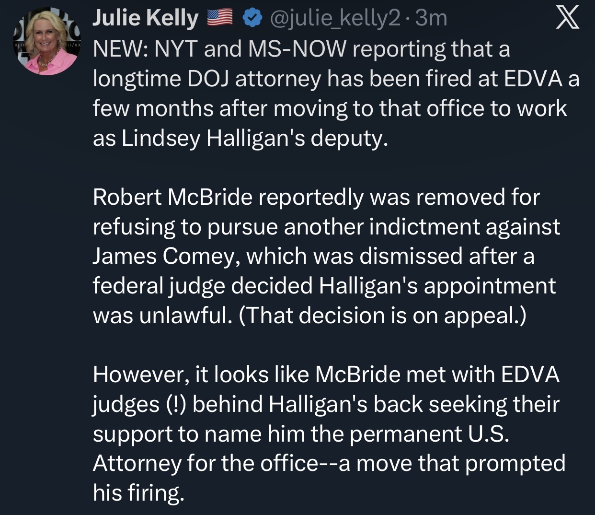Click the name "Robert McBride"
Image resolution: width=595 pixels, height=515 pixels.
click(x=172, y=197)
